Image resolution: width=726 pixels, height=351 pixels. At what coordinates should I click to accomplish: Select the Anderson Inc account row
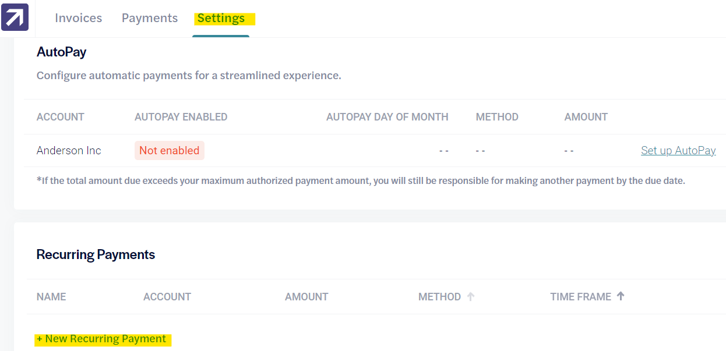[69, 150]
